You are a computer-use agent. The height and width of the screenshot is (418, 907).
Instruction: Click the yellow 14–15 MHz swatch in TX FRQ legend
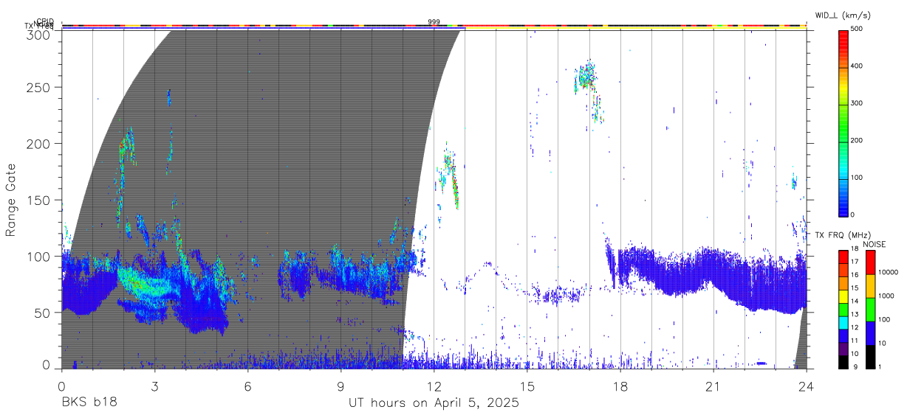(843, 296)
